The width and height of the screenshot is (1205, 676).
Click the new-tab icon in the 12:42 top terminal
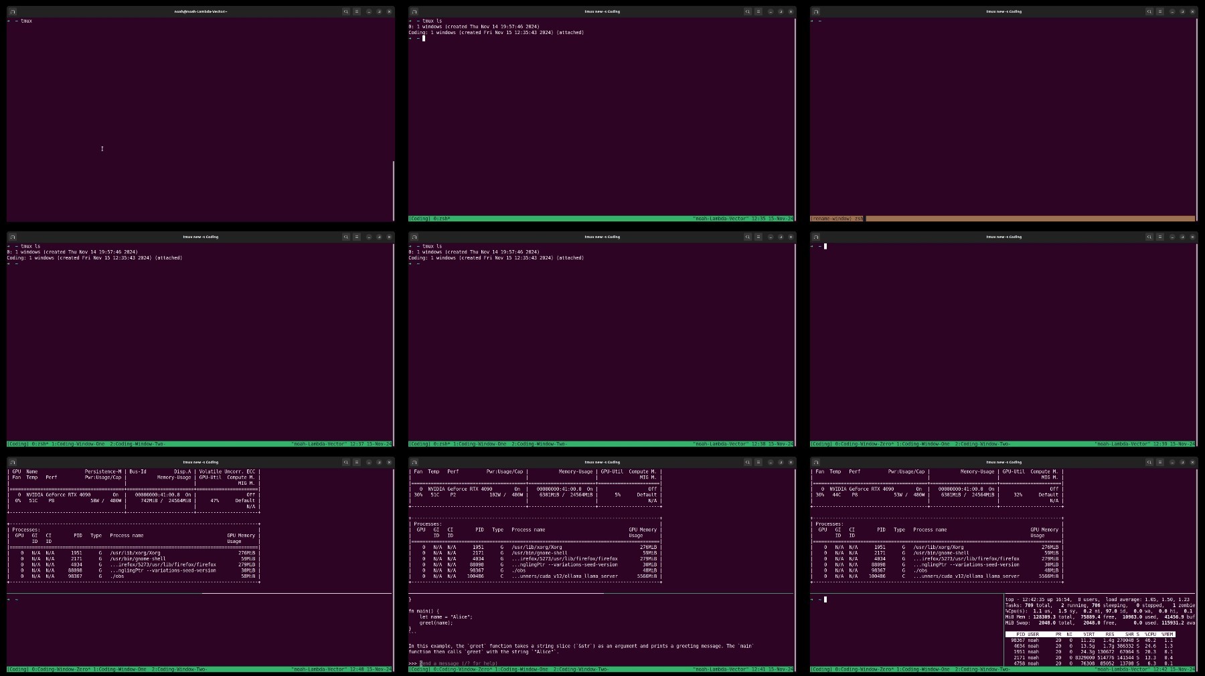tap(816, 462)
